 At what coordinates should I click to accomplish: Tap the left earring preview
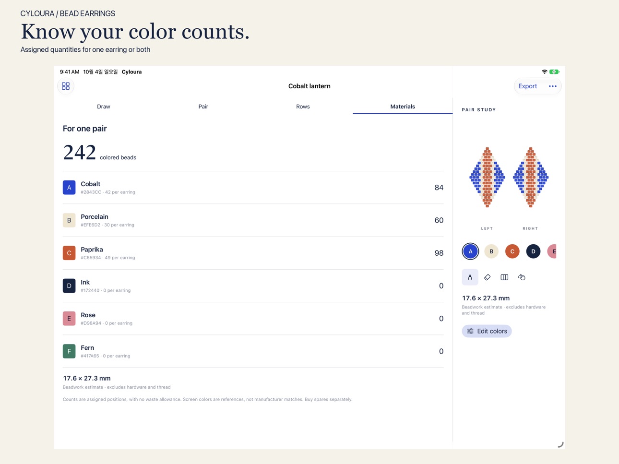pos(487,178)
